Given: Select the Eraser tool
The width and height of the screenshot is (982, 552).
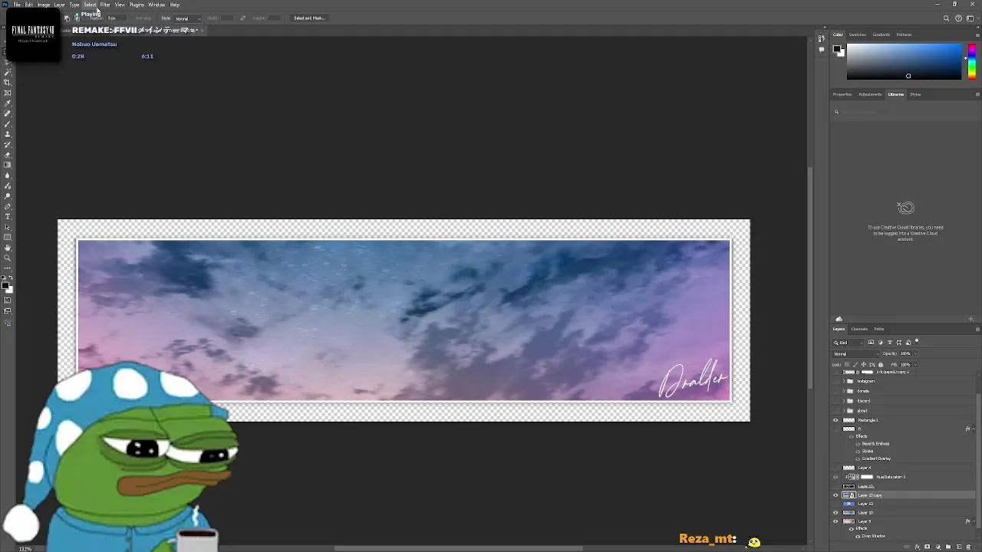Looking at the screenshot, I should [8, 154].
